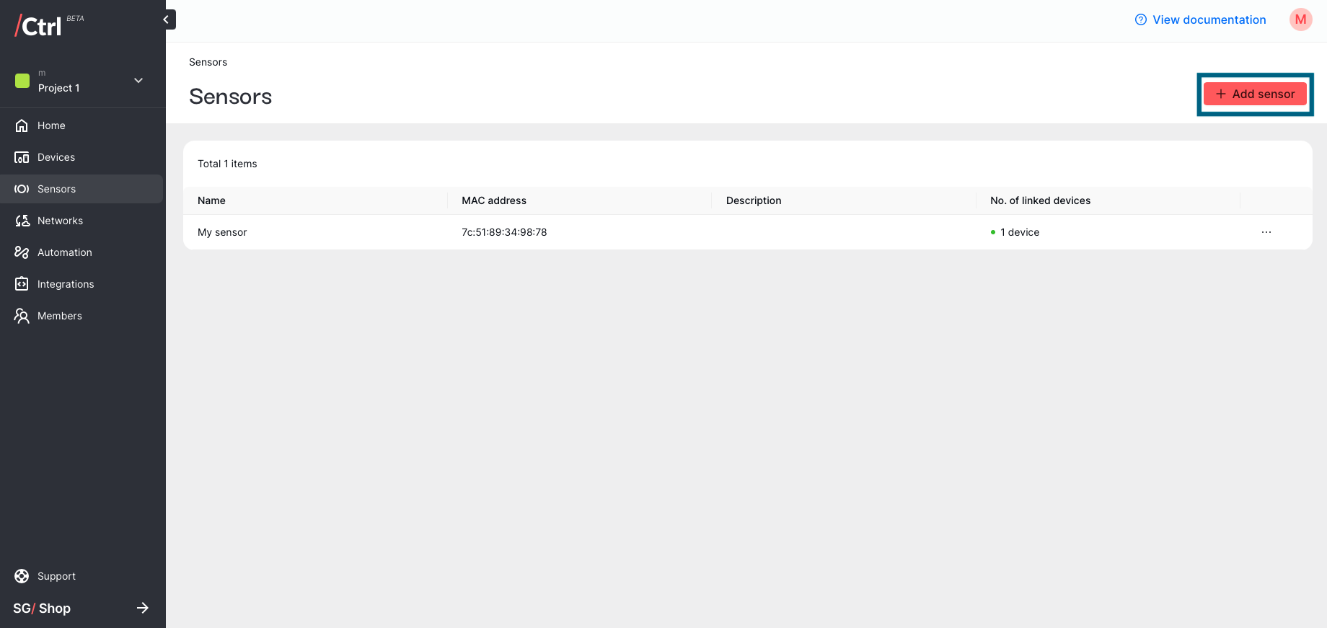The width and height of the screenshot is (1327, 628).
Task: Open Devices via its sidebar icon
Action: tap(22, 157)
